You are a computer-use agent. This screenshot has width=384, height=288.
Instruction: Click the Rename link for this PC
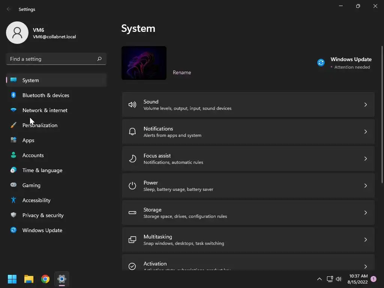click(182, 72)
